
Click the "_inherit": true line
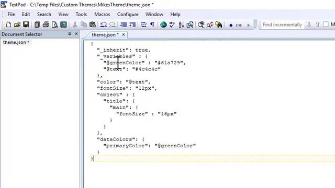[124, 50]
